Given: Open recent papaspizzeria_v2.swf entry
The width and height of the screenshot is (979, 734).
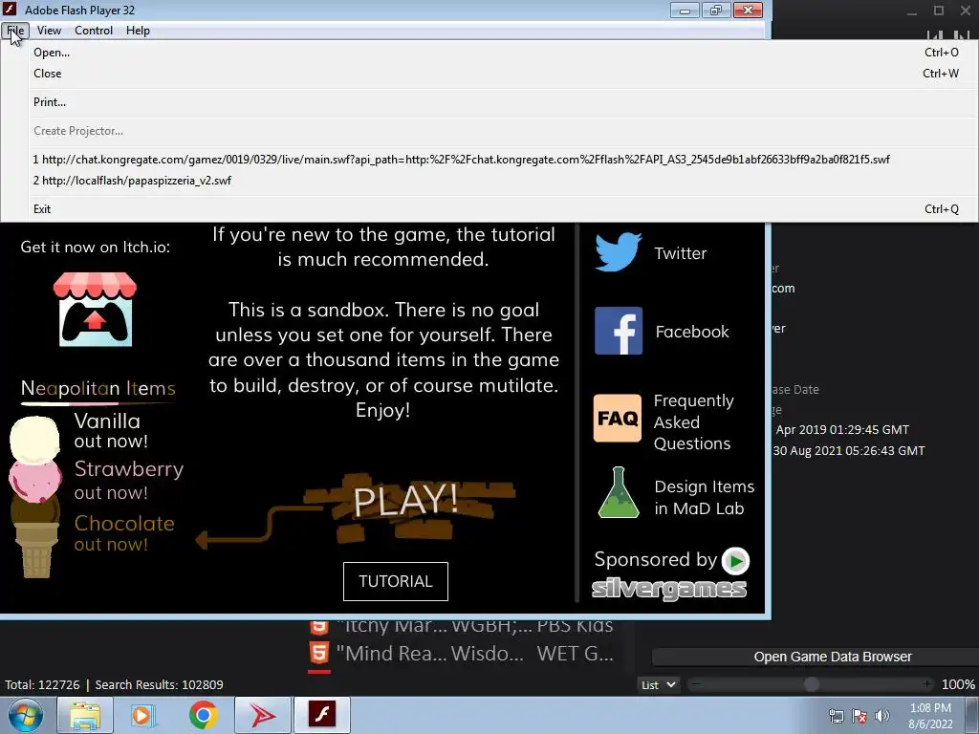Looking at the screenshot, I should click(x=489, y=181).
